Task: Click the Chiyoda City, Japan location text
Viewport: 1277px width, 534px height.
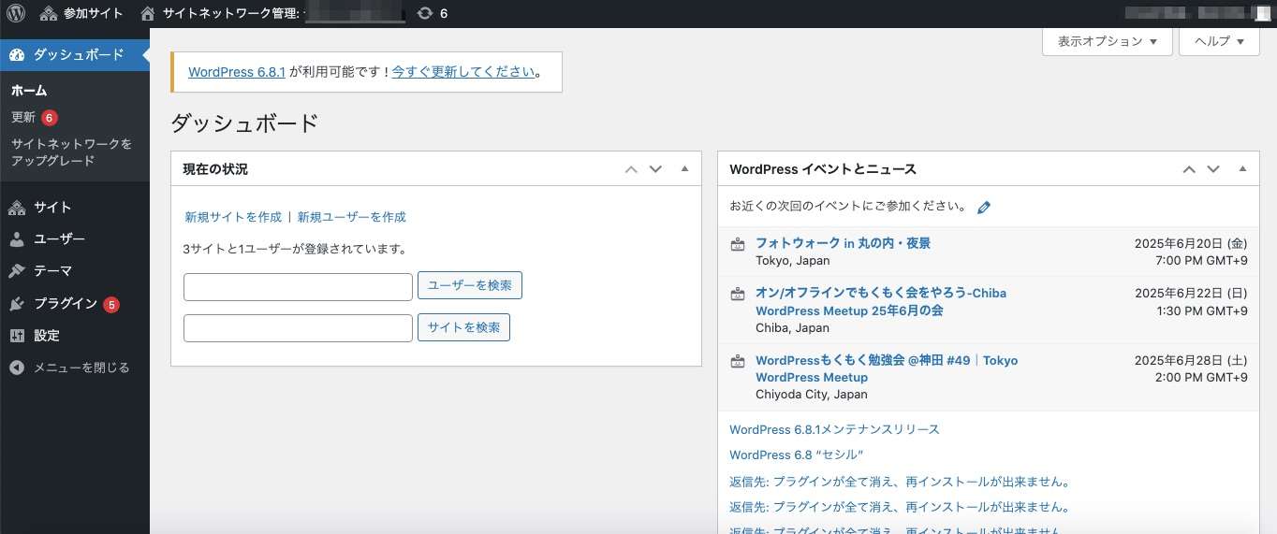Action: coord(812,395)
